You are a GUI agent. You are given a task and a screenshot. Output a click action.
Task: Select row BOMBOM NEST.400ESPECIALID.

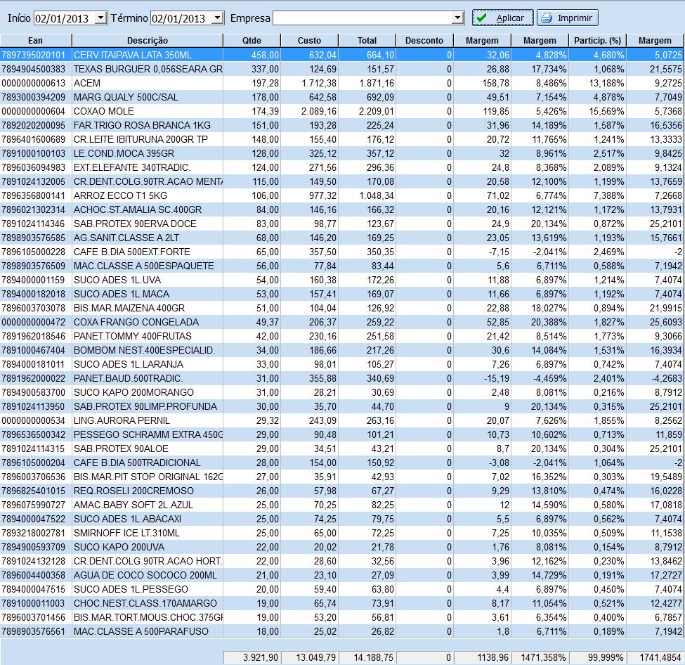tap(341, 350)
